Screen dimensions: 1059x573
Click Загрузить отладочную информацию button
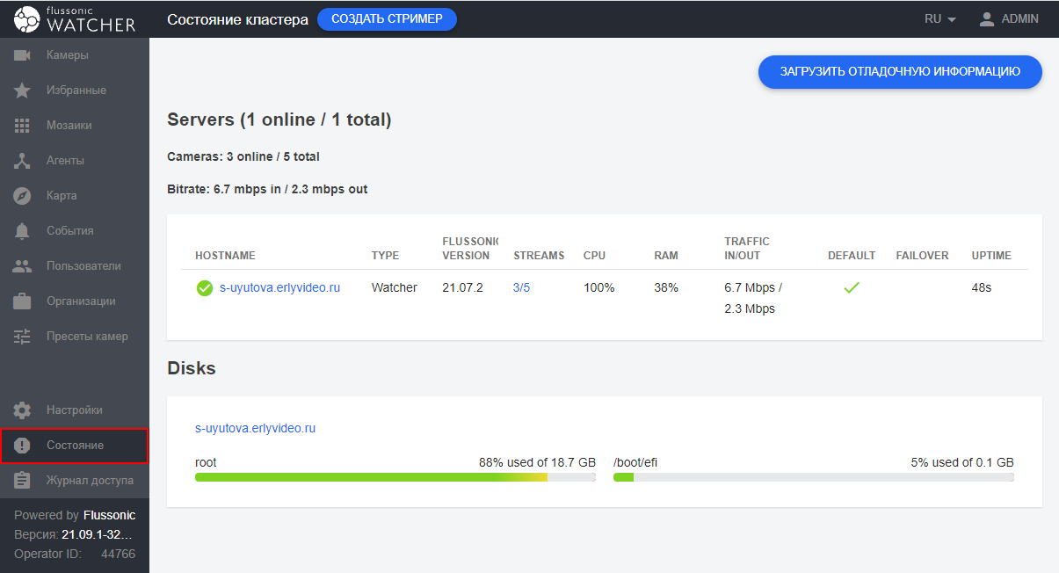click(900, 72)
